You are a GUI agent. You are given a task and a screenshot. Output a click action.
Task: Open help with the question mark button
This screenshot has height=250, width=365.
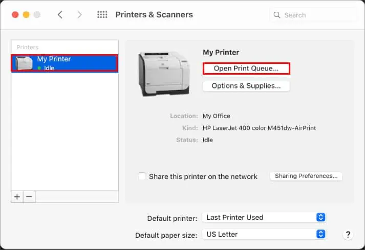[x=348, y=235]
